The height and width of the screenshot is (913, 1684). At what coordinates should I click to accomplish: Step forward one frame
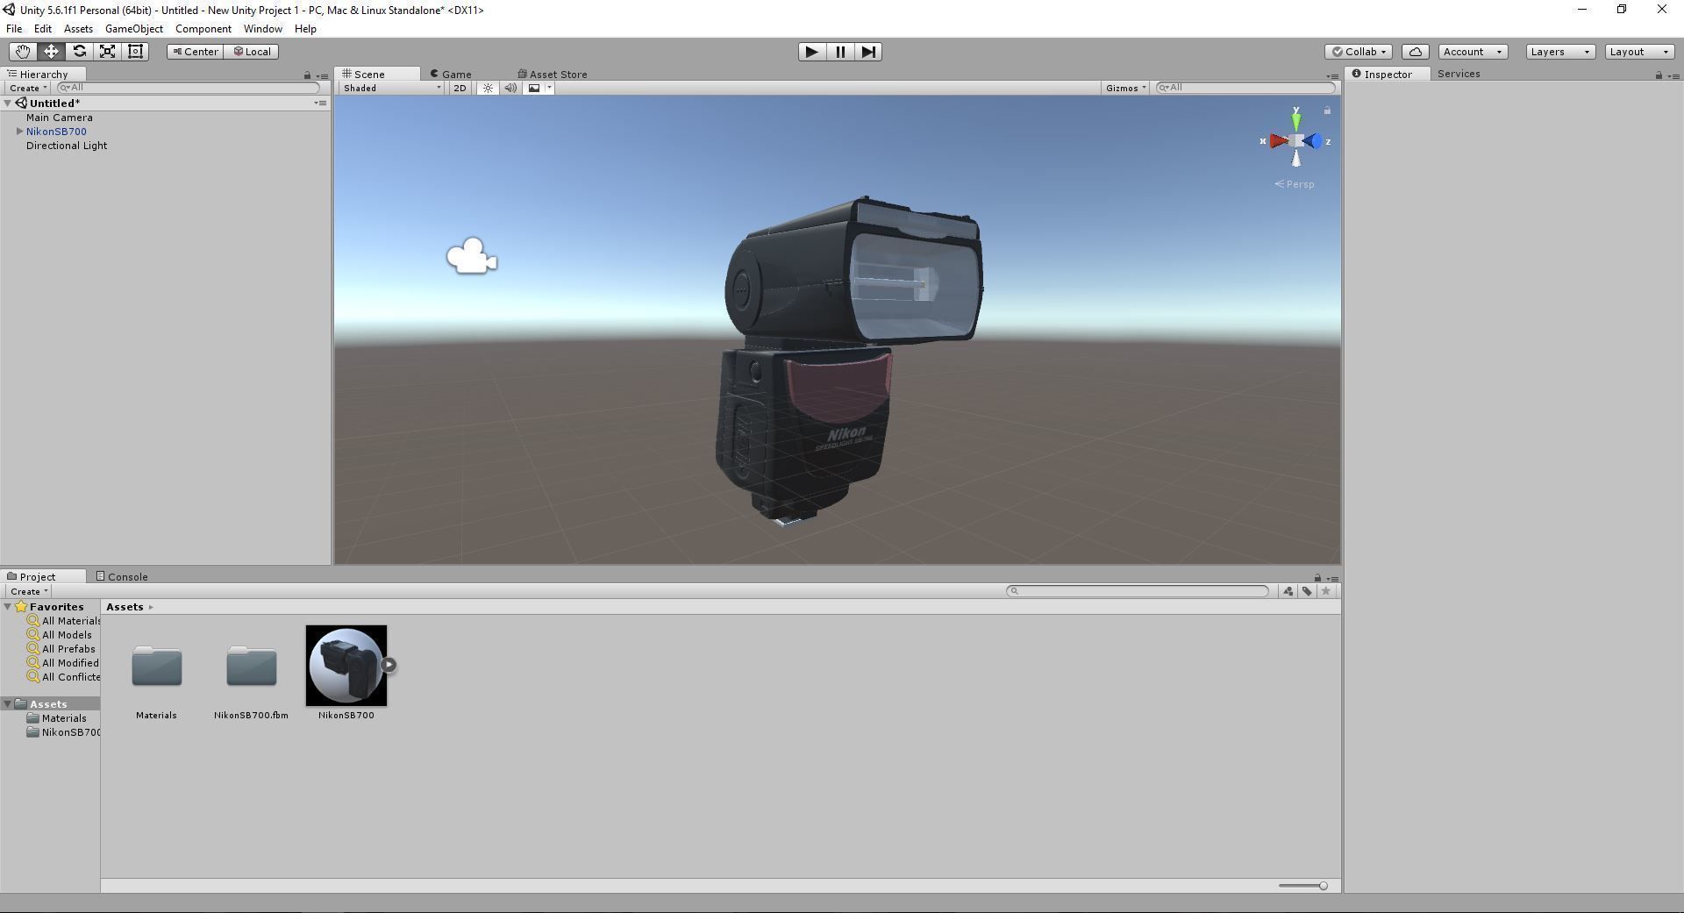coord(867,52)
